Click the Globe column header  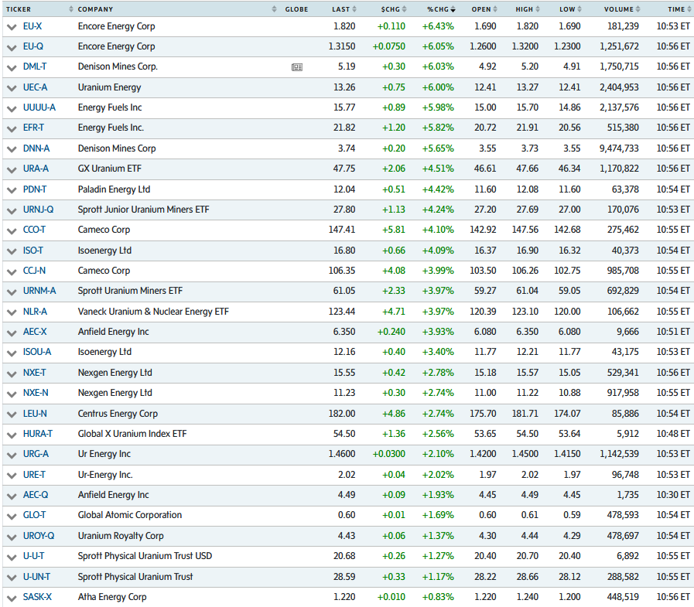296,9
